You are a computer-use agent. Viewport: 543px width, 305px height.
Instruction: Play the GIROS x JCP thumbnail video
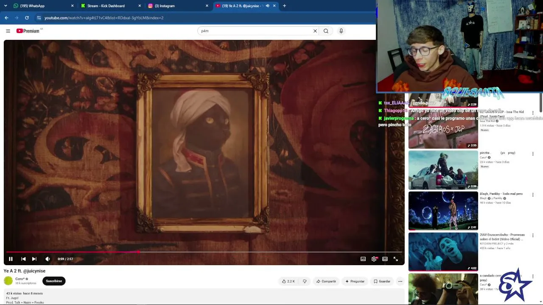[x=443, y=129]
